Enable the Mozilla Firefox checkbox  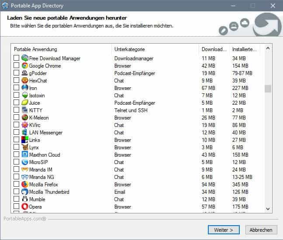pyautogui.click(x=17, y=185)
